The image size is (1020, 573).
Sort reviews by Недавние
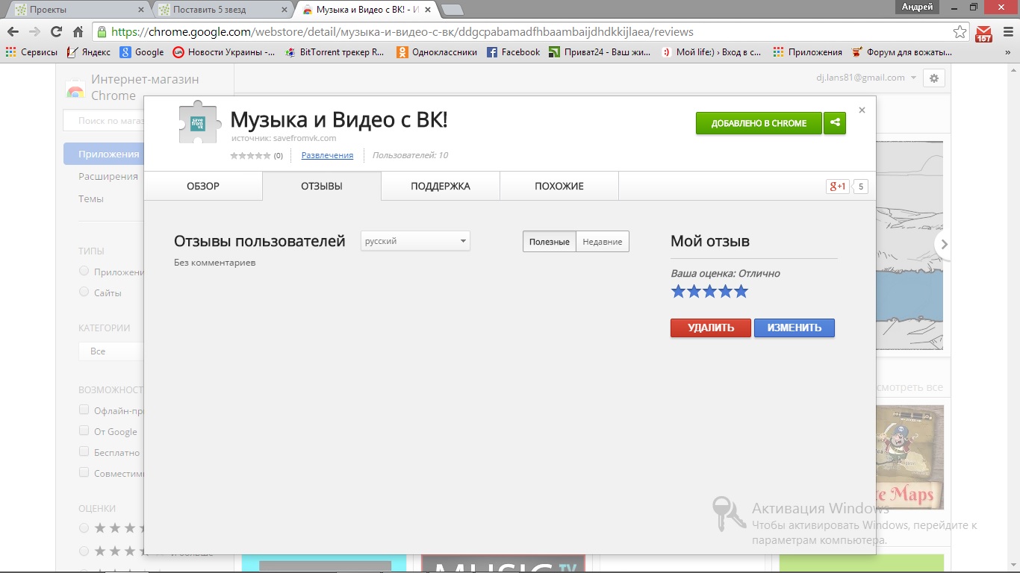point(602,242)
